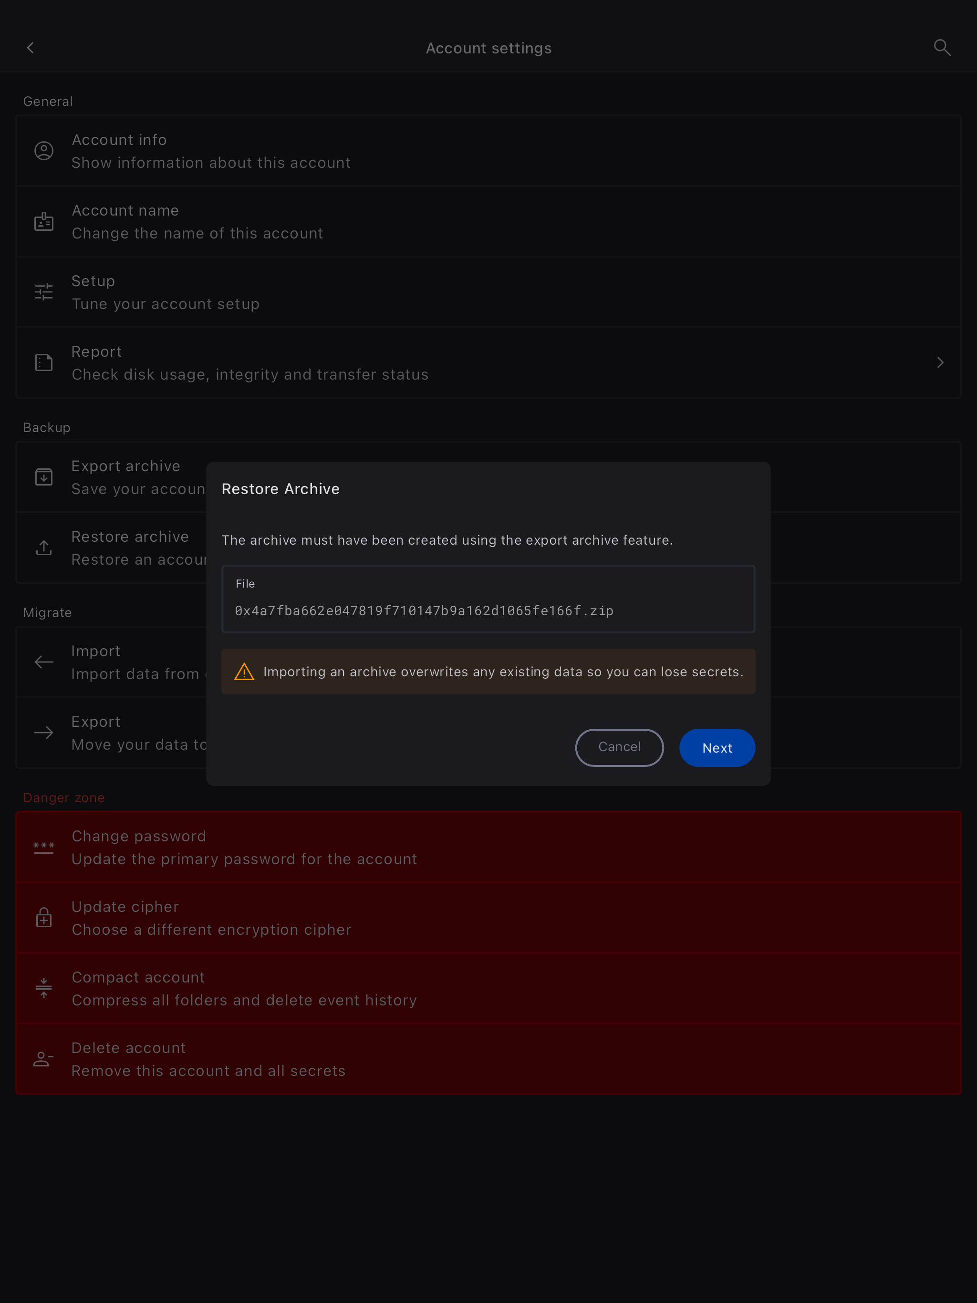
Task: Click the Compact account compress icon
Action: 43,988
